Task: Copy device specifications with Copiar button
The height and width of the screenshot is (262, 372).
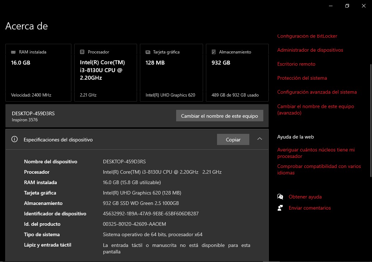Action: (233, 140)
